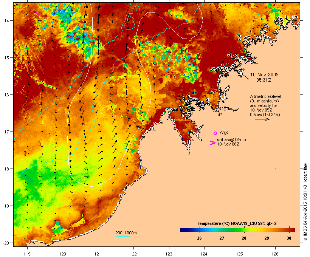The height and width of the screenshot is (257, 310).
Task: Click the longitude label 125
Action: (x=240, y=254)
